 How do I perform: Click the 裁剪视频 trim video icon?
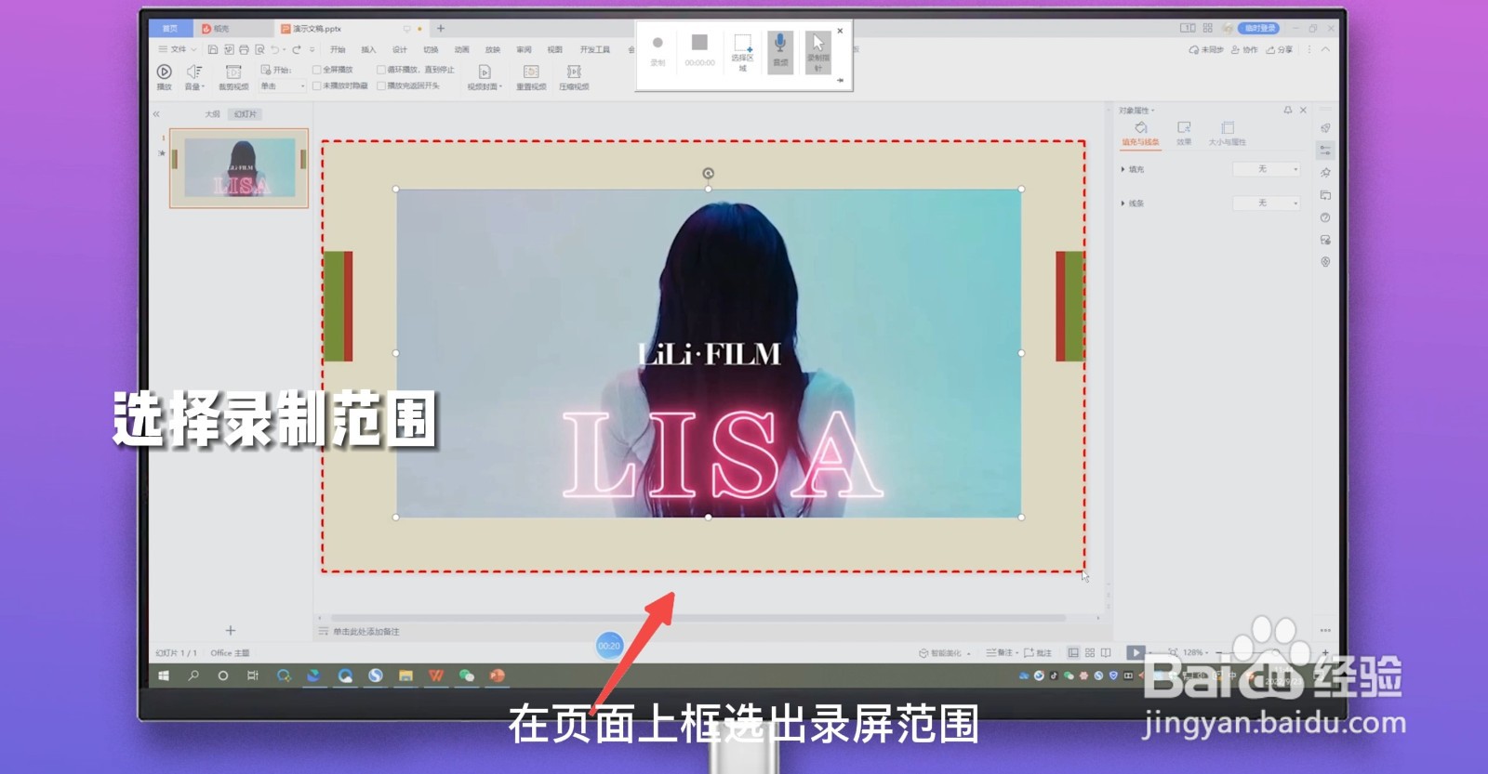pyautogui.click(x=233, y=72)
